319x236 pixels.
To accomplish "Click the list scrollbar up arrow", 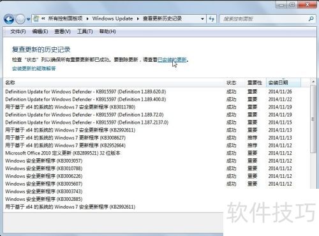I will tap(313, 82).
